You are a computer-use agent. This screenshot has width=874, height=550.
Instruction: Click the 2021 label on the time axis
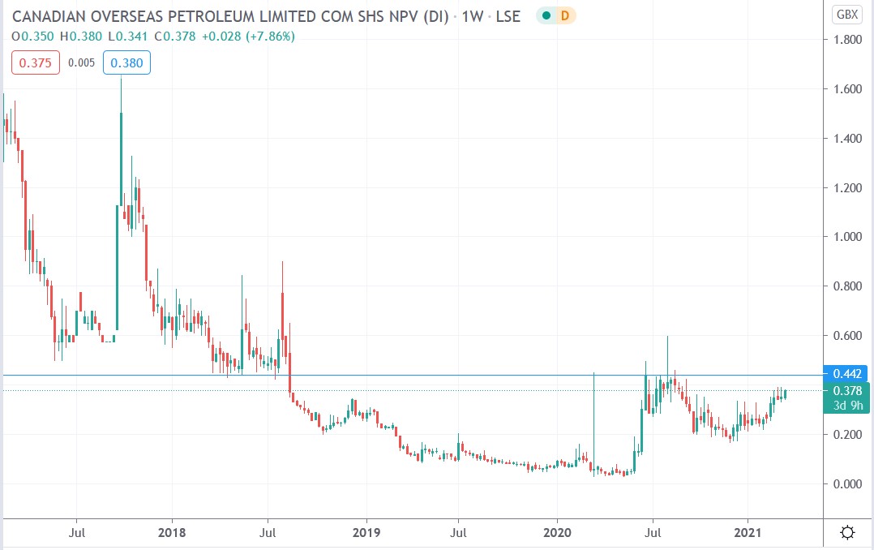click(748, 533)
